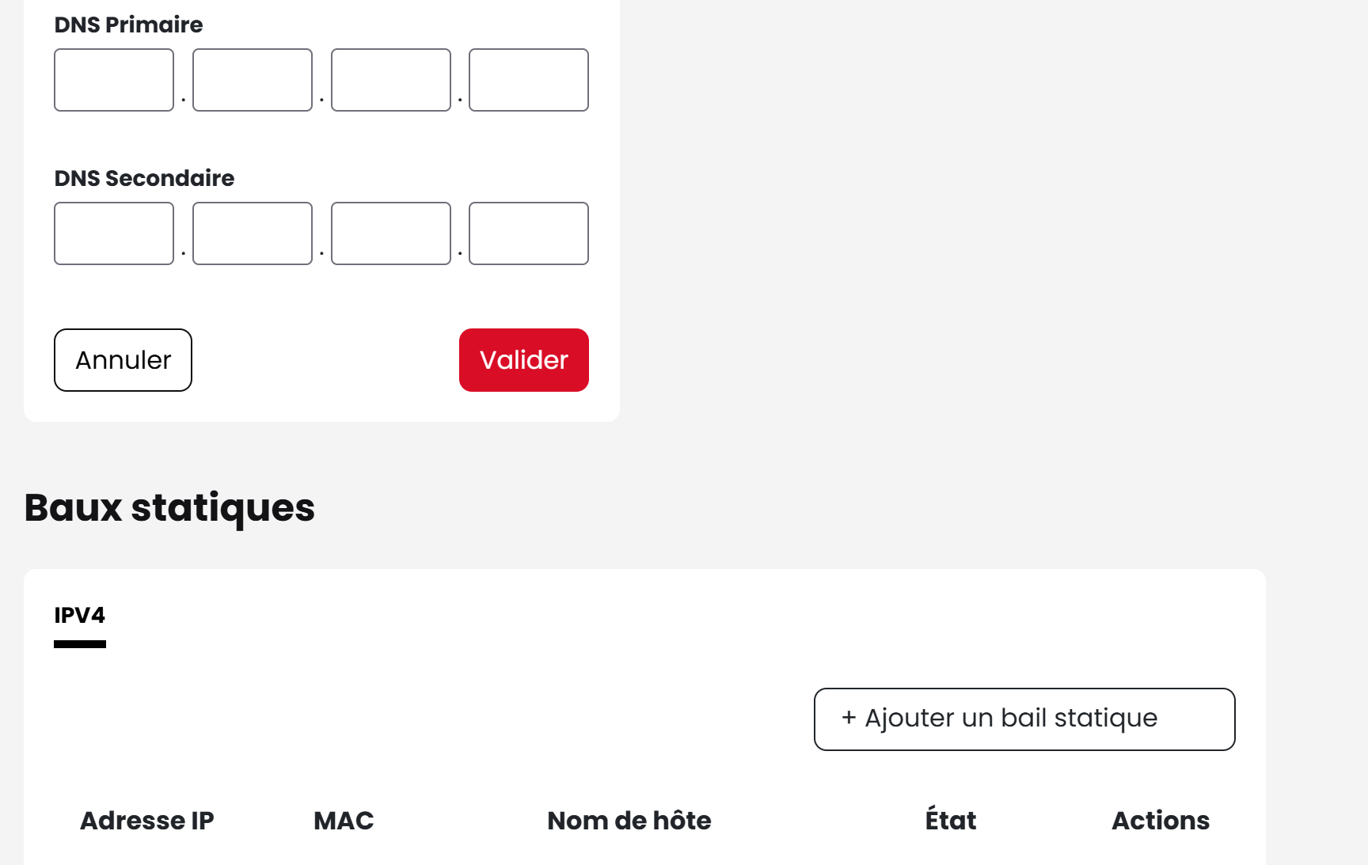
Task: Click the État column header
Action: tap(951, 821)
